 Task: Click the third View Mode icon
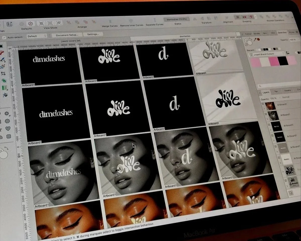point(59,23)
